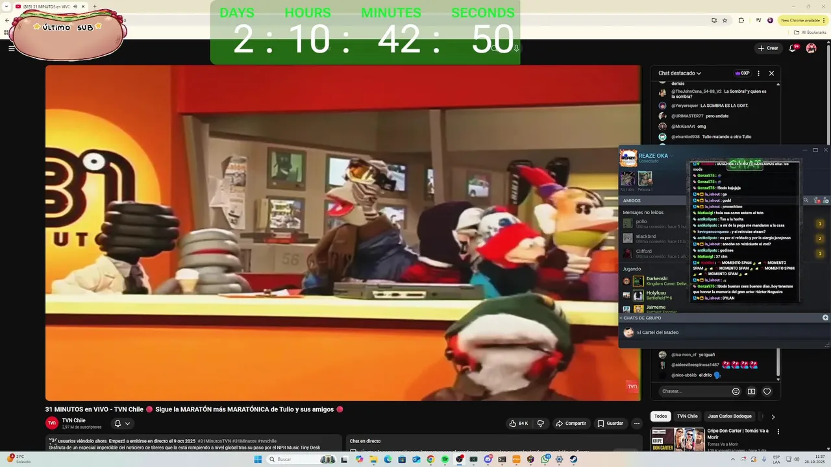Image resolution: width=831 pixels, height=467 pixels.
Task: Close the YouTube live chat panel
Action: click(x=771, y=73)
